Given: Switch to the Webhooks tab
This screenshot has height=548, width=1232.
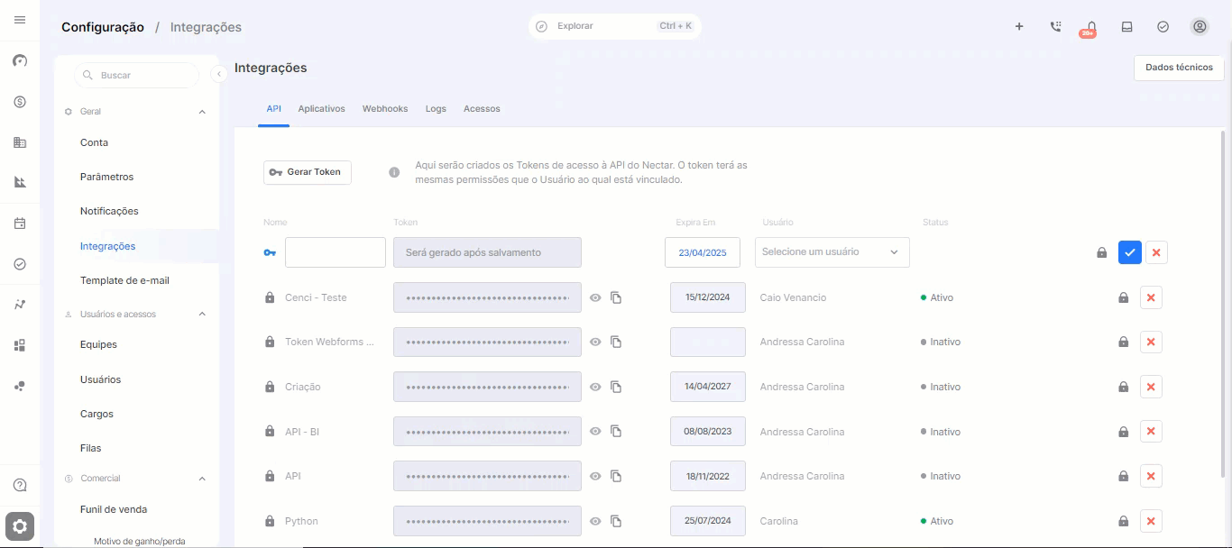Looking at the screenshot, I should 385,109.
